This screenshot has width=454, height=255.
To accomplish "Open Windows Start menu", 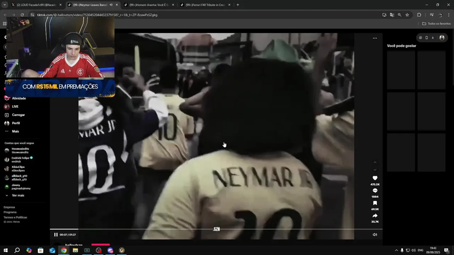I will 6,250.
